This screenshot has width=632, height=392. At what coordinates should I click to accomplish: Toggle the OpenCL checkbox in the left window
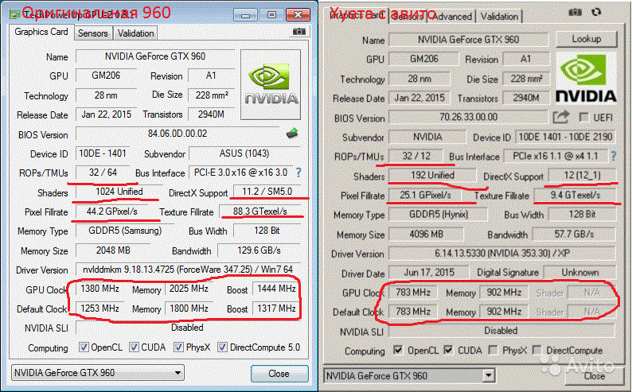pos(84,347)
